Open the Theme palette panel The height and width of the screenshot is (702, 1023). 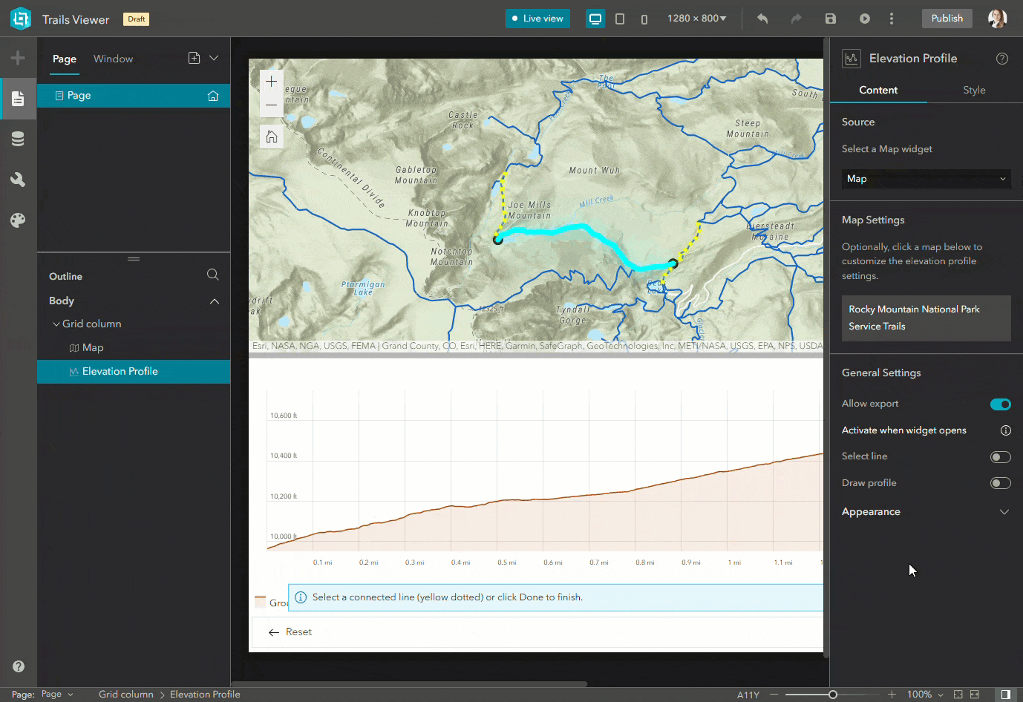[18, 220]
